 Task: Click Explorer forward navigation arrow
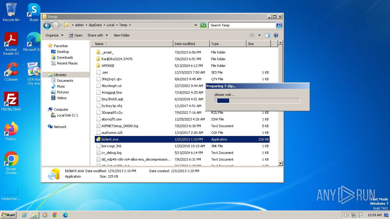pos(55,25)
